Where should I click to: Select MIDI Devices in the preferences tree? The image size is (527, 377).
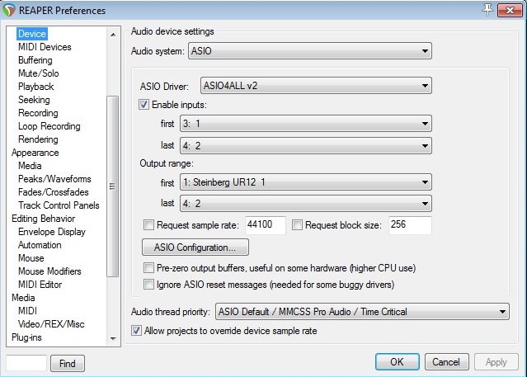pos(45,47)
